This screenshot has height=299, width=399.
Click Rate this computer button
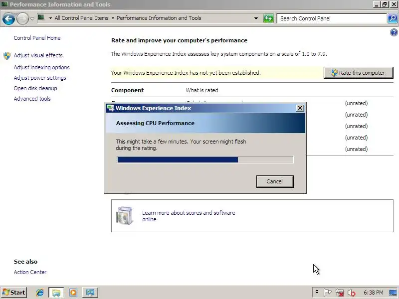[x=358, y=73]
